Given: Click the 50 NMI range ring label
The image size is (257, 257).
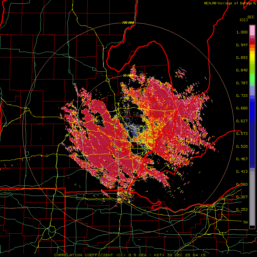Looking at the screenshot, I should [x=128, y=75].
